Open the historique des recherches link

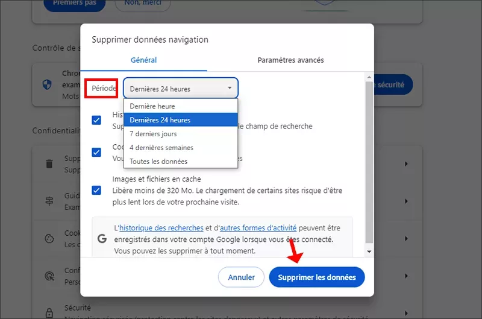(x=161, y=228)
